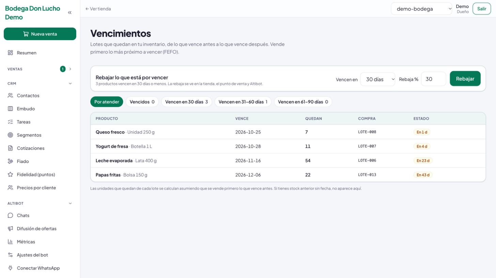Screen dimensions: 496x278
Task: Open the demo-bodega store selector
Action: pos(422,9)
